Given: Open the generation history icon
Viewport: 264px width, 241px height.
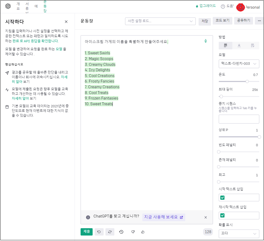Looking at the screenshot, I should 121,232.
